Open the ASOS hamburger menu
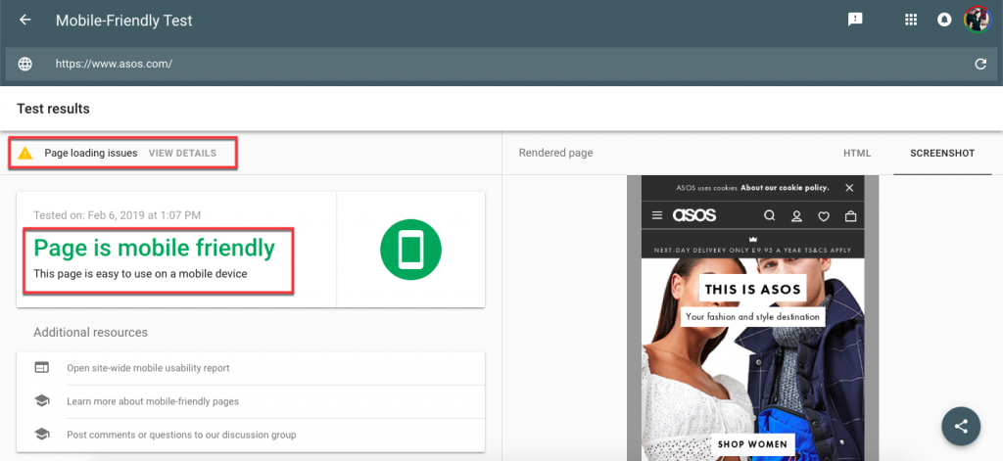Viewport: 1003px width, 461px height. coord(657,216)
